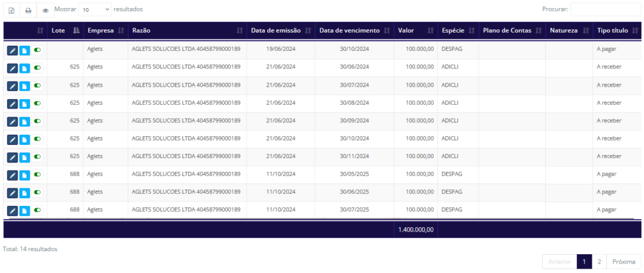
Task: Edit the row due 30/05/2025
Action: [x=13, y=175]
